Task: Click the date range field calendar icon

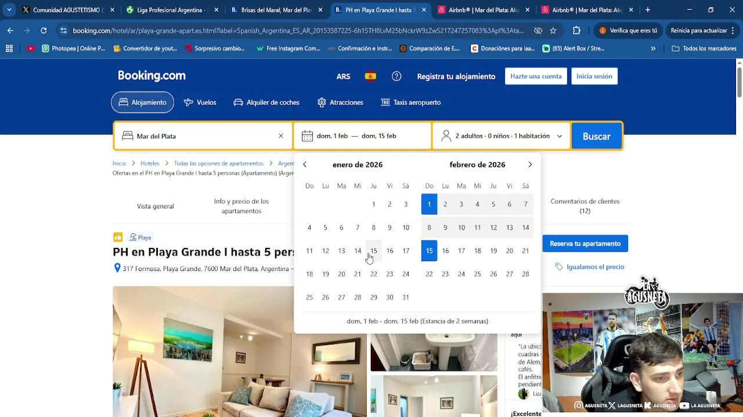Action: (307, 136)
